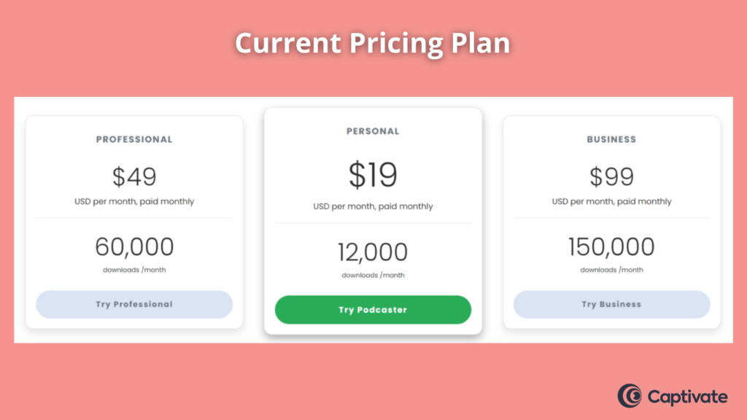Click the Try Business button
The height and width of the screenshot is (420, 747).
coord(612,304)
